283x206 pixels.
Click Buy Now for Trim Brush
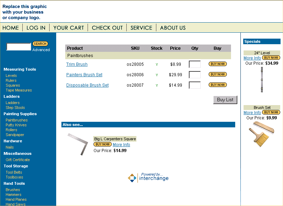[217, 64]
